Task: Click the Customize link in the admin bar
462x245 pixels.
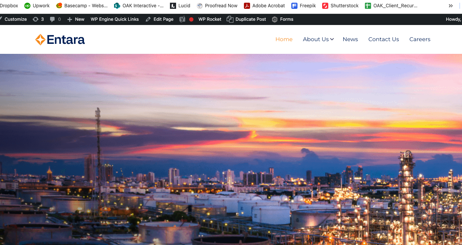Action: pos(15,19)
